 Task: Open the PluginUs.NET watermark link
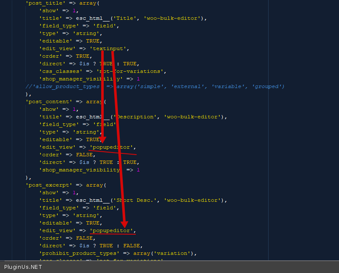tap(23, 267)
